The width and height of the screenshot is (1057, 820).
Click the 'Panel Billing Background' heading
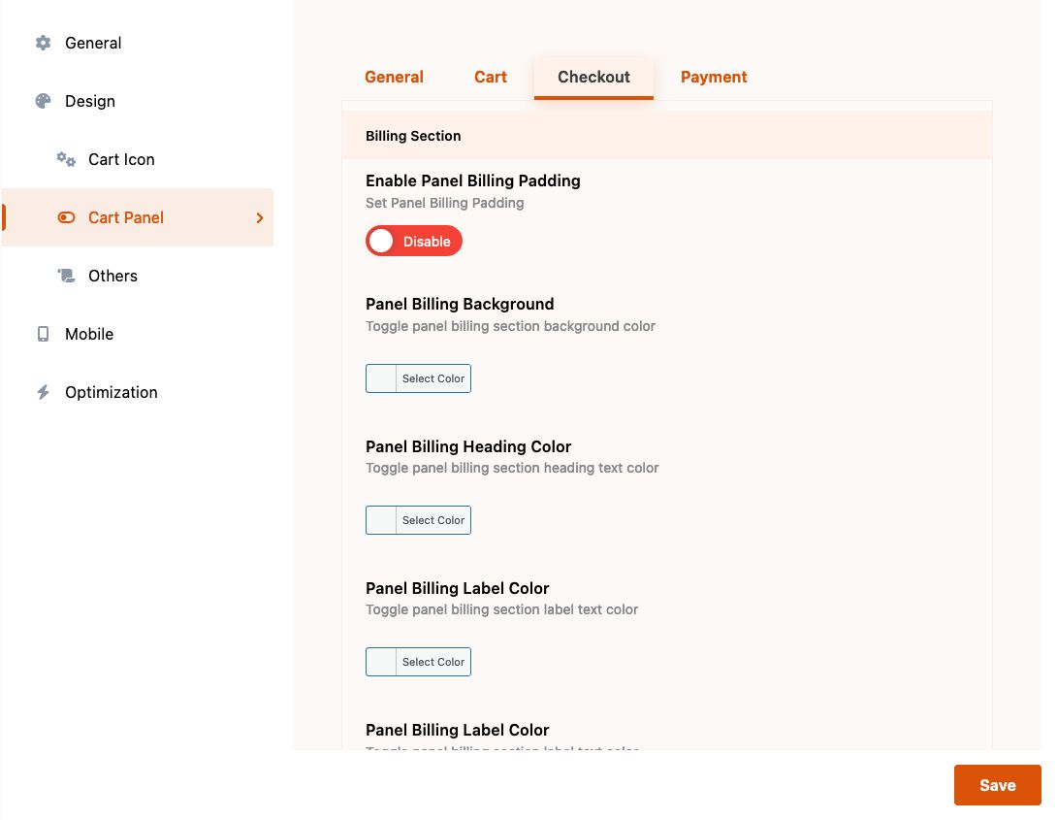460,304
